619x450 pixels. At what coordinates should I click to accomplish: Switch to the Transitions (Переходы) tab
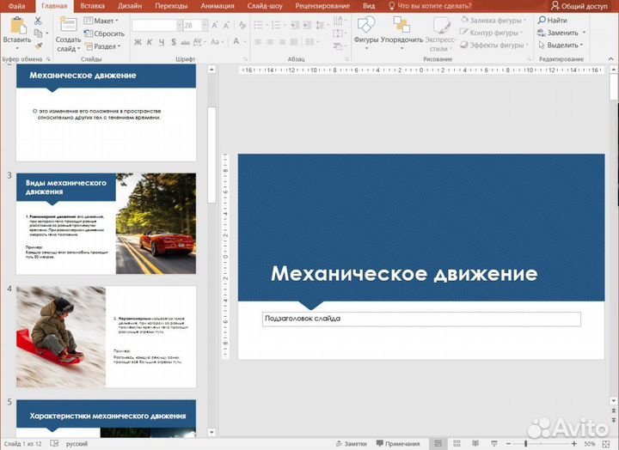click(171, 6)
